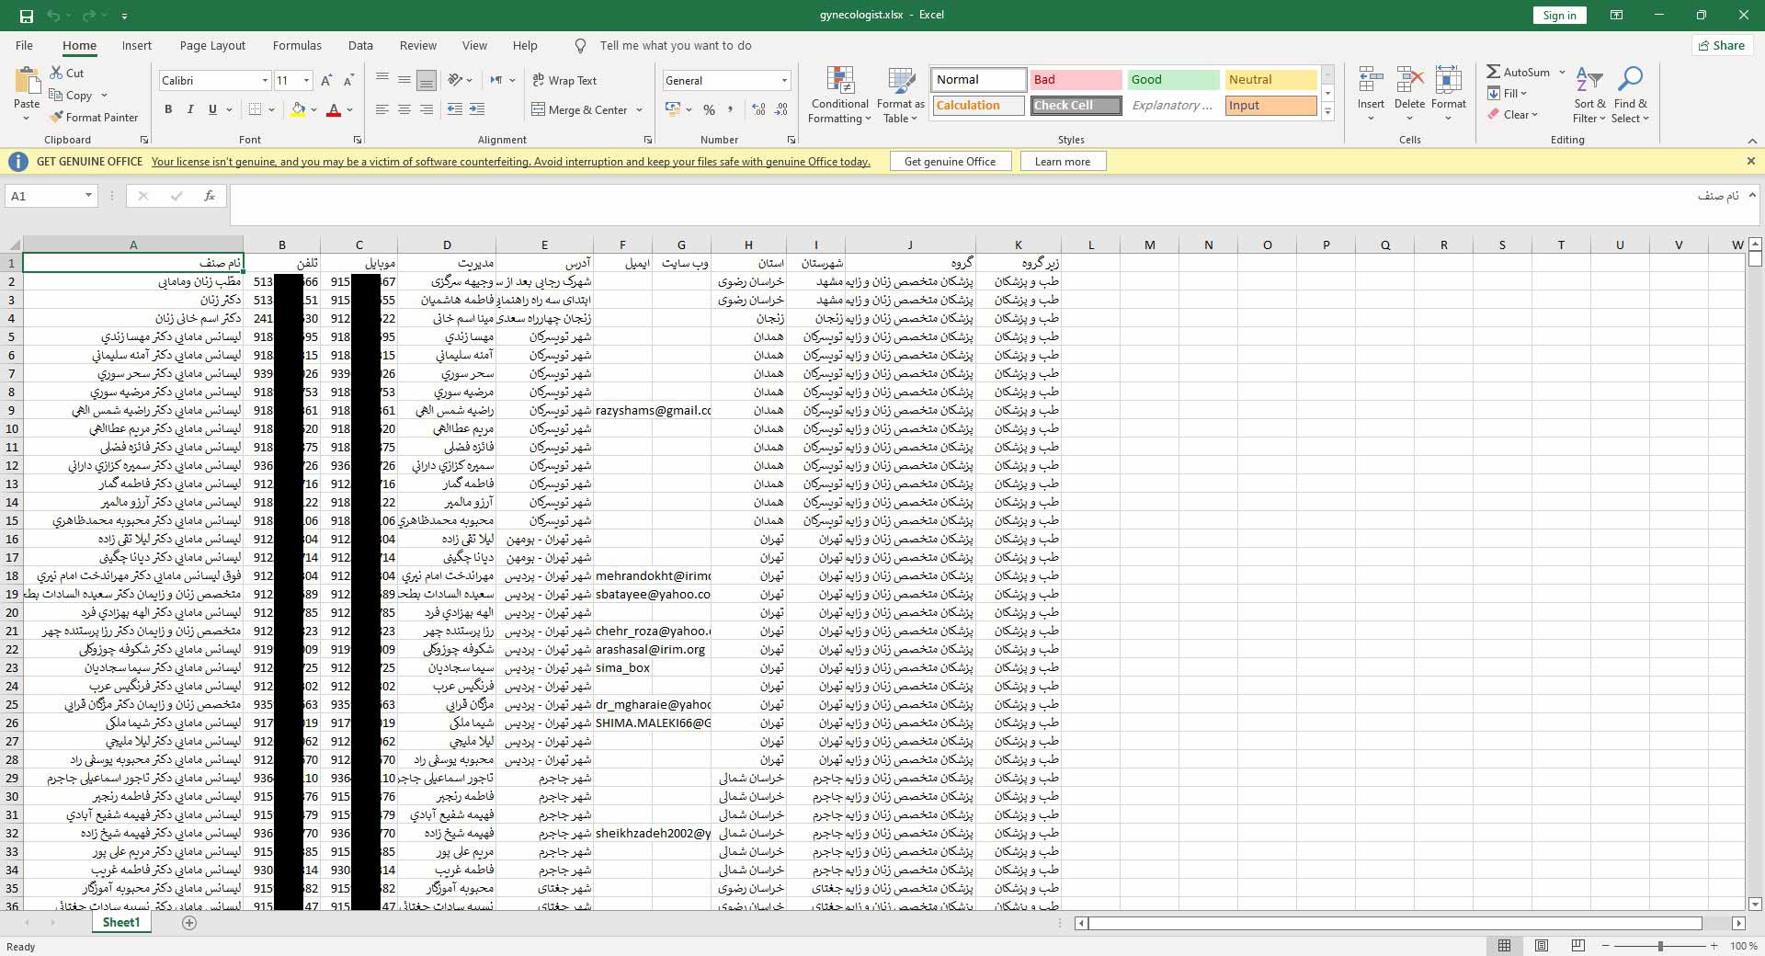
Task: Click Merge & Center button
Action: pyautogui.click(x=579, y=110)
